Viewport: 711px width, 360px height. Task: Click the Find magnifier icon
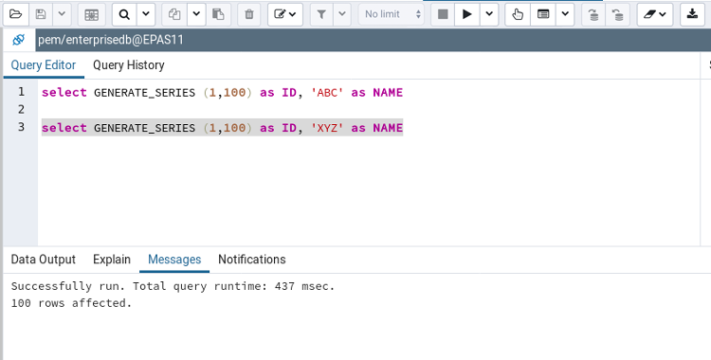(x=124, y=14)
